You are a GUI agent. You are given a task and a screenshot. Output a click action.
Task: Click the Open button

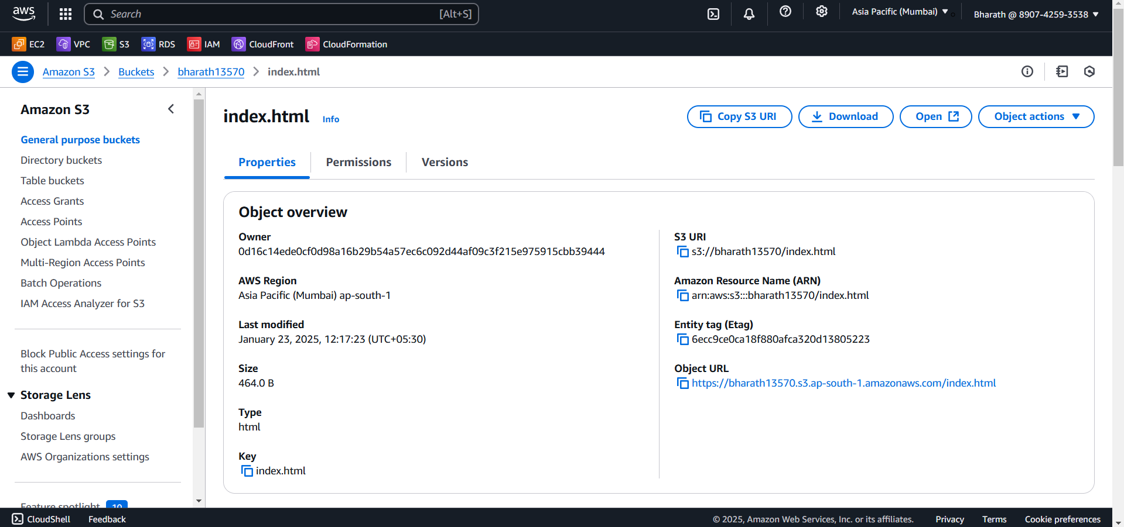(935, 116)
